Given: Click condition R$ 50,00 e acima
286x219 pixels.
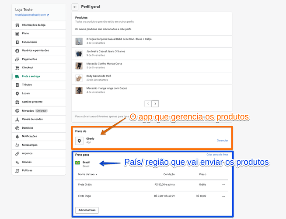Looking at the screenshot, I should tap(164, 185).
